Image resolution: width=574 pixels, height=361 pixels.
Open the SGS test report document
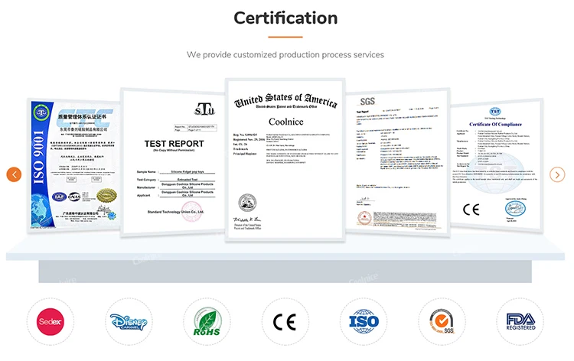[398, 162]
